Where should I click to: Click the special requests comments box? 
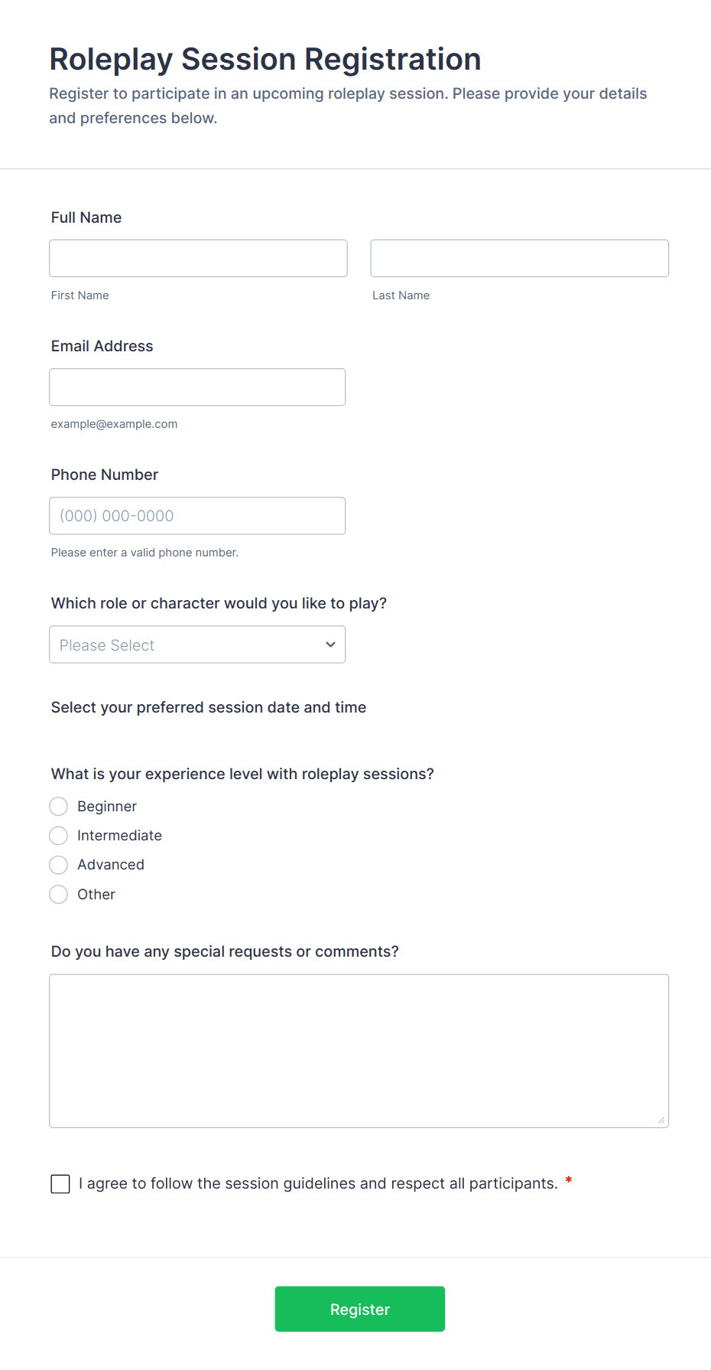[x=359, y=1050]
